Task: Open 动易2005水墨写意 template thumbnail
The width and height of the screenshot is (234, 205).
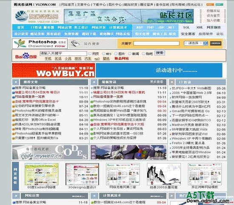Action: click(x=164, y=174)
